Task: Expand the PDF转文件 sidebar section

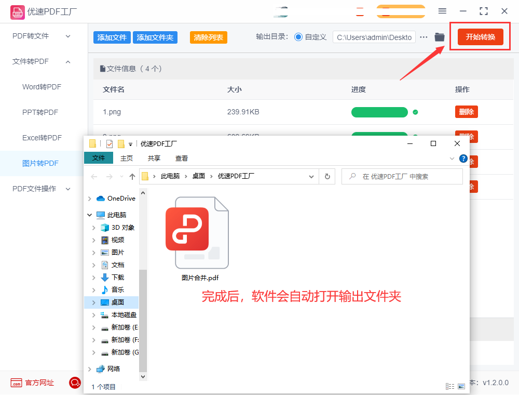Action: 68,36
